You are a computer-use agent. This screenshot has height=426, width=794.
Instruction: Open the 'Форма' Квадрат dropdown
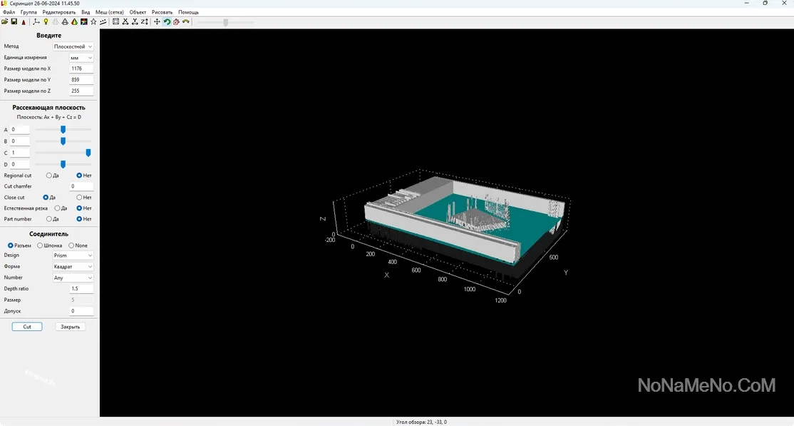tap(73, 267)
